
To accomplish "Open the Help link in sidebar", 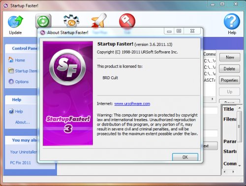I will (19, 112).
